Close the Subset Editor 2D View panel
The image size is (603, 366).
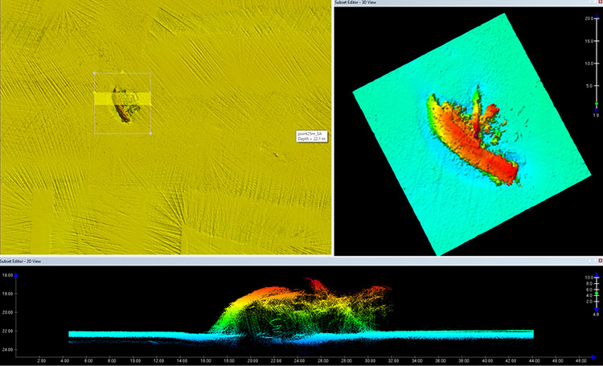coord(601,261)
